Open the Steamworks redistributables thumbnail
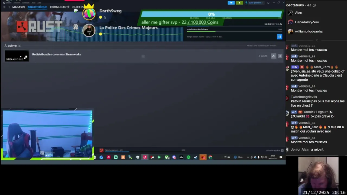The width and height of the screenshot is (347, 195). (17, 56)
